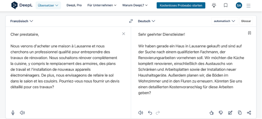Click Kostenloses Probeabo starten button
The height and width of the screenshot is (119, 262).
pyautogui.click(x=181, y=5)
